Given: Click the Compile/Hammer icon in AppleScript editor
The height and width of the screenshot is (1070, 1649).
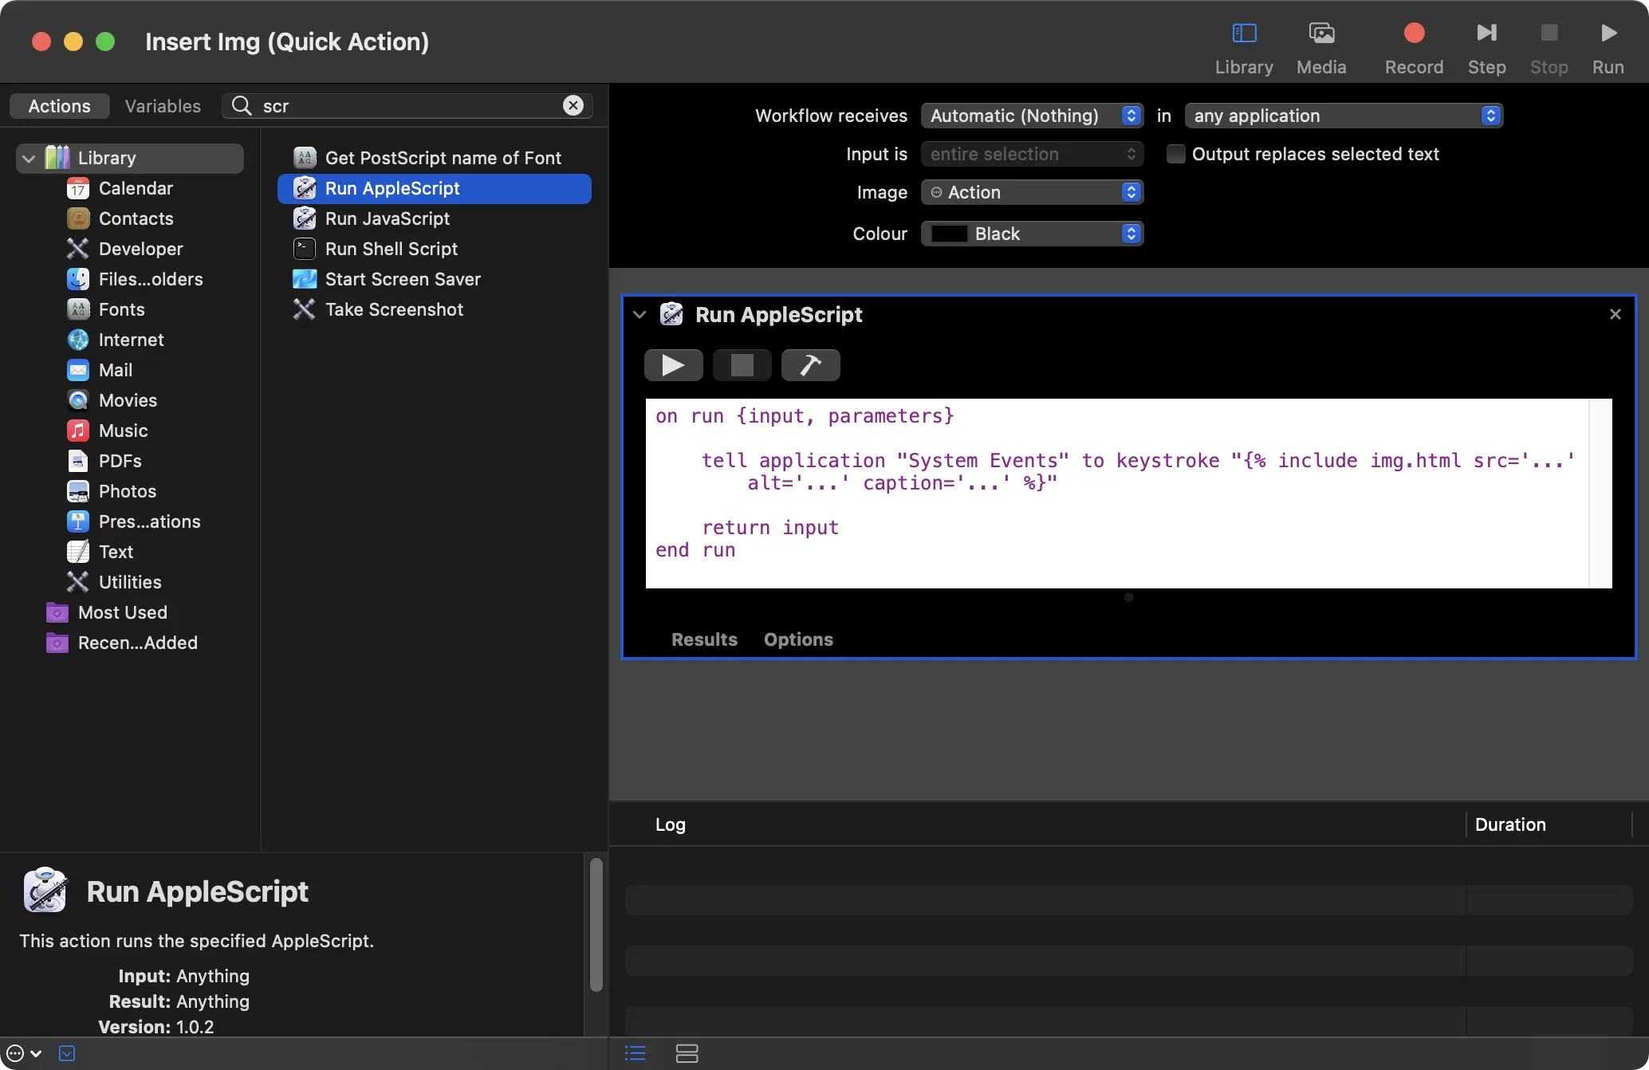Looking at the screenshot, I should [x=810, y=364].
